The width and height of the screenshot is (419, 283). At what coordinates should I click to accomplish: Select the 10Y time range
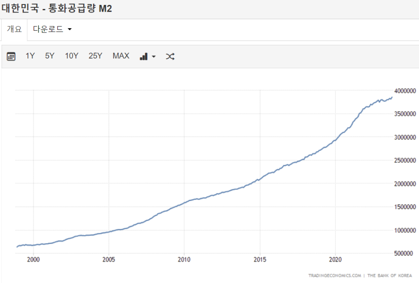(72, 56)
